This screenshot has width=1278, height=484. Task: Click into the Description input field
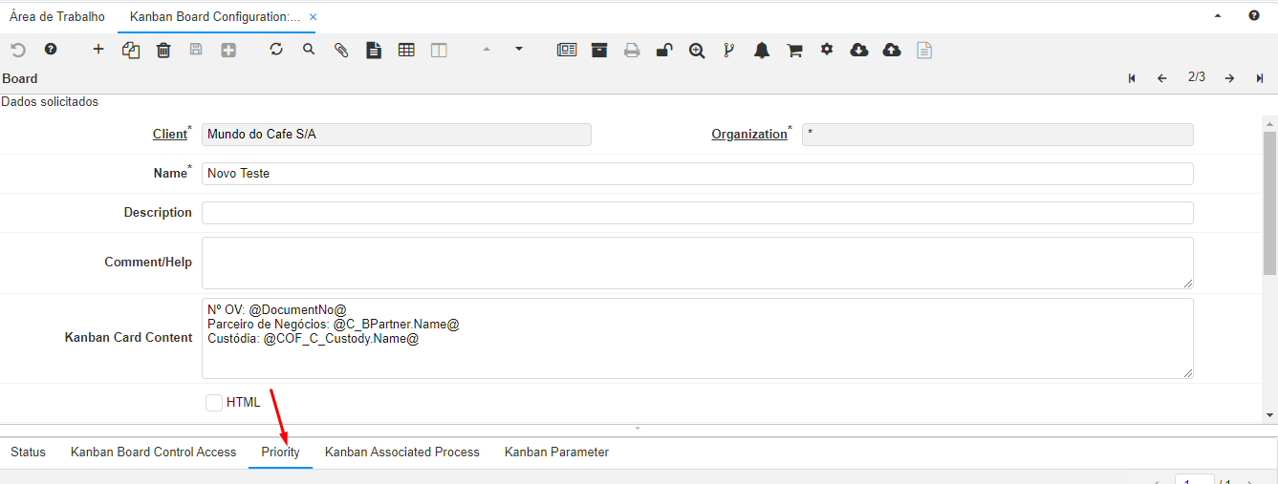coord(697,213)
